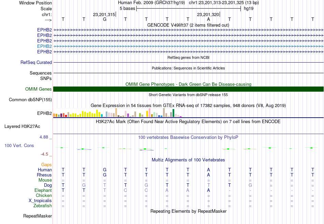
Task: Click the Layered H3K27Ac label
Action: tap(22, 127)
